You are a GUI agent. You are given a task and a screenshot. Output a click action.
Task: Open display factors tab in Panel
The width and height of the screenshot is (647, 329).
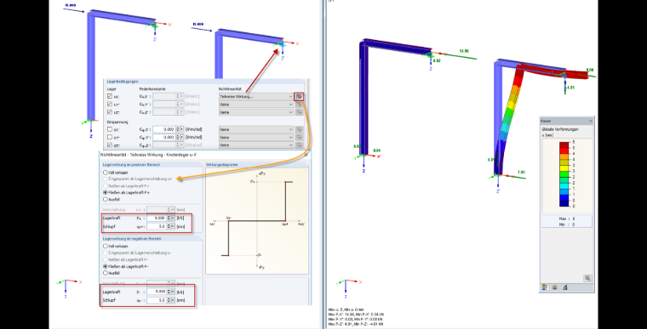(555, 287)
